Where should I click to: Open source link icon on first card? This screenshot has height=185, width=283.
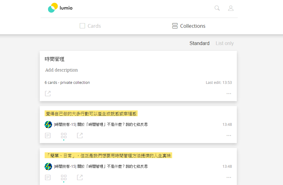click(x=80, y=135)
